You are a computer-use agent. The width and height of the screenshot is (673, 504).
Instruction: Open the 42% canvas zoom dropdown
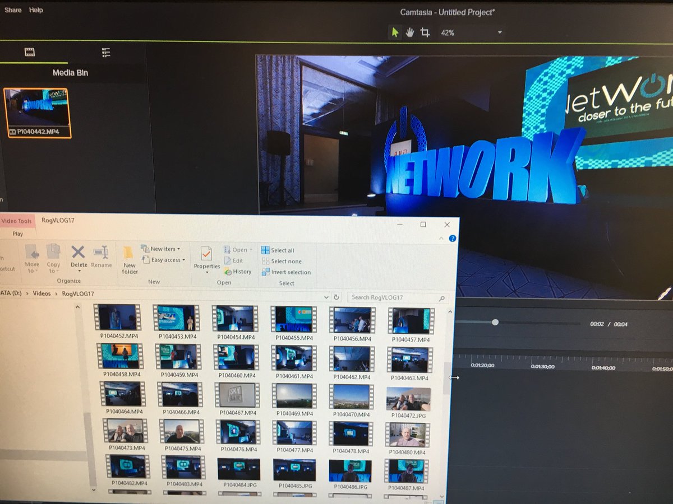click(471, 33)
